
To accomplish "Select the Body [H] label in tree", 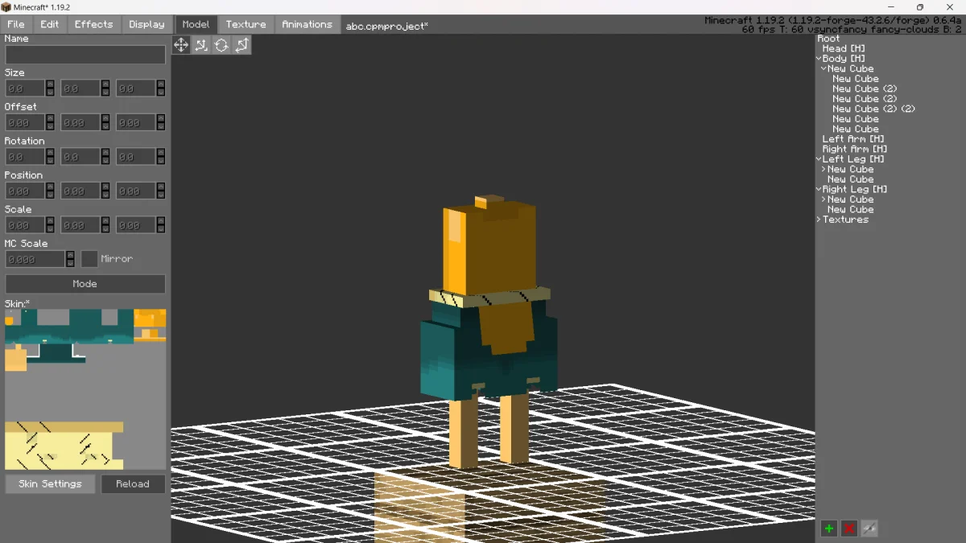I will point(844,59).
